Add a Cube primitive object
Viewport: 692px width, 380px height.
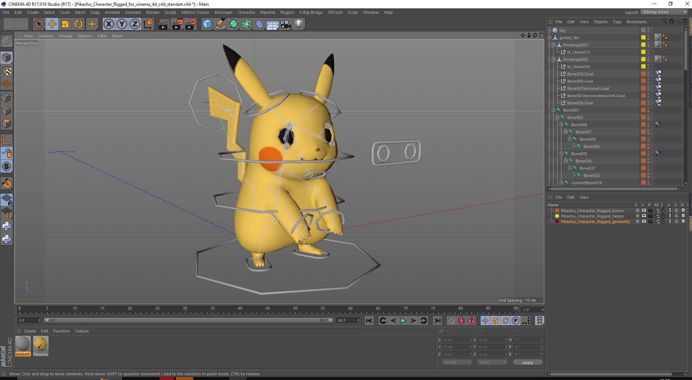click(x=207, y=24)
